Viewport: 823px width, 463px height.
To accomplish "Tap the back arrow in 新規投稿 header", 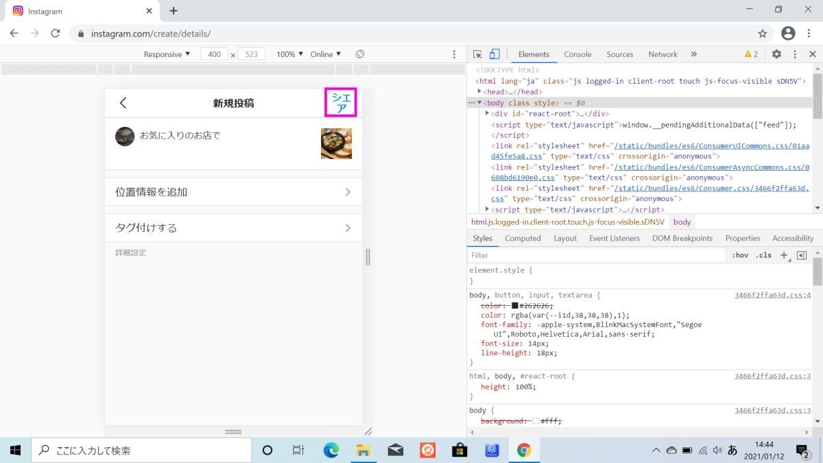I will pyautogui.click(x=123, y=103).
